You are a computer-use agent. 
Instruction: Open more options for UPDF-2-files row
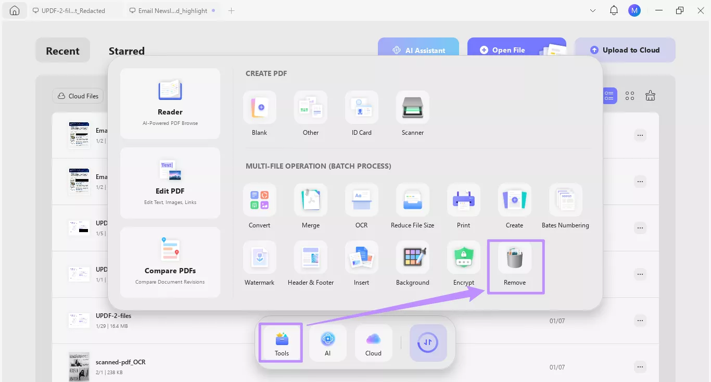pyautogui.click(x=640, y=321)
